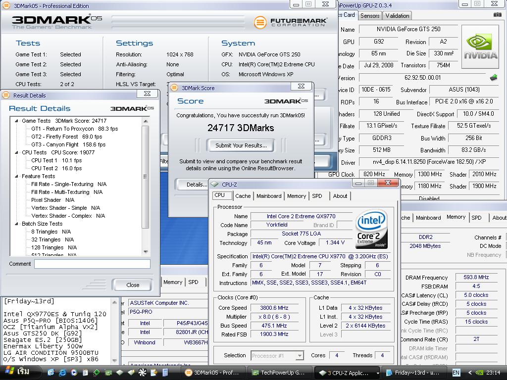Image resolution: width=507 pixels, height=380 pixels.
Task: Collapse the Batch Size Tests node
Action: click(x=16, y=224)
